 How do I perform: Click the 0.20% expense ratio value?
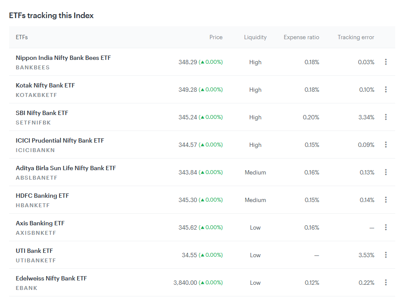(x=311, y=117)
